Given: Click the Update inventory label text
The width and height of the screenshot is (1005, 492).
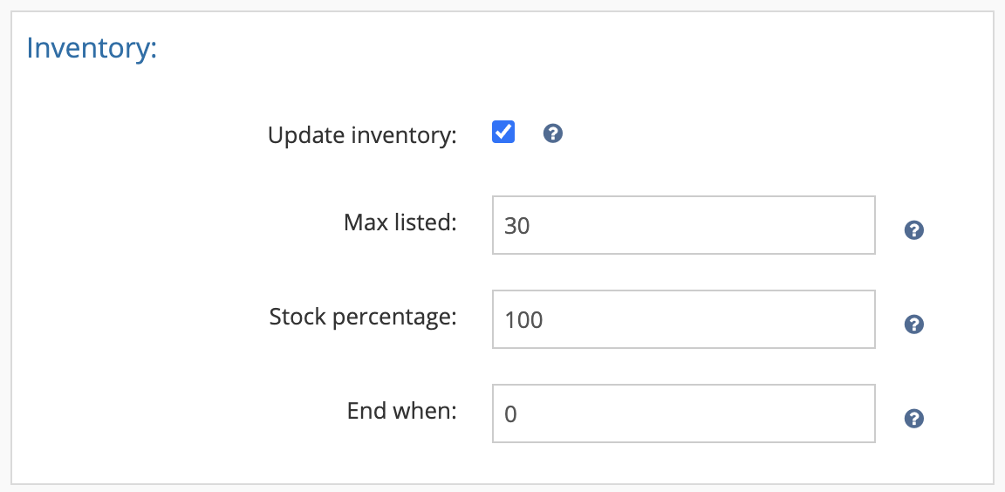Looking at the screenshot, I should [362, 136].
